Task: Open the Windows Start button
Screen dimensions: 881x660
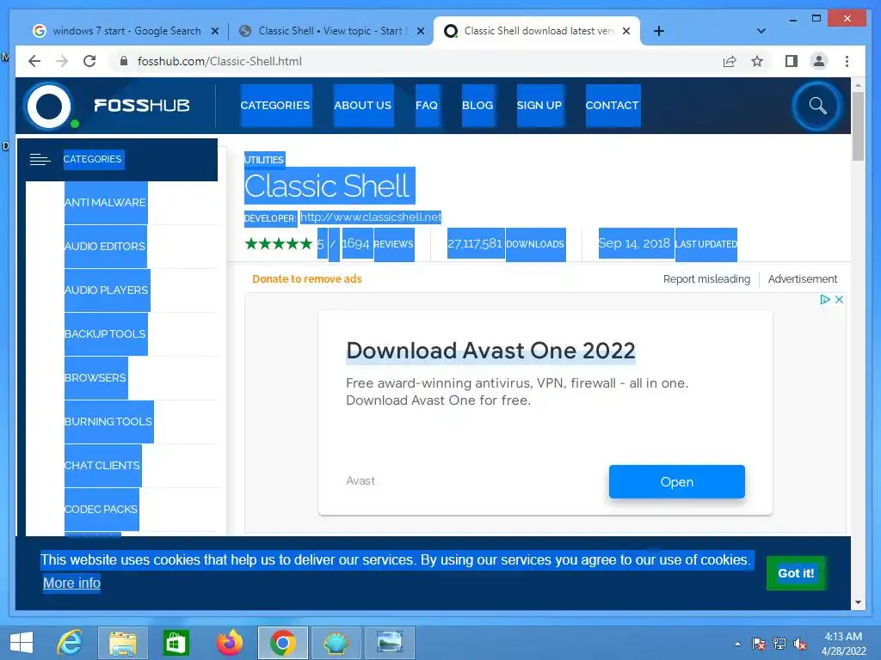Action: pyautogui.click(x=22, y=643)
